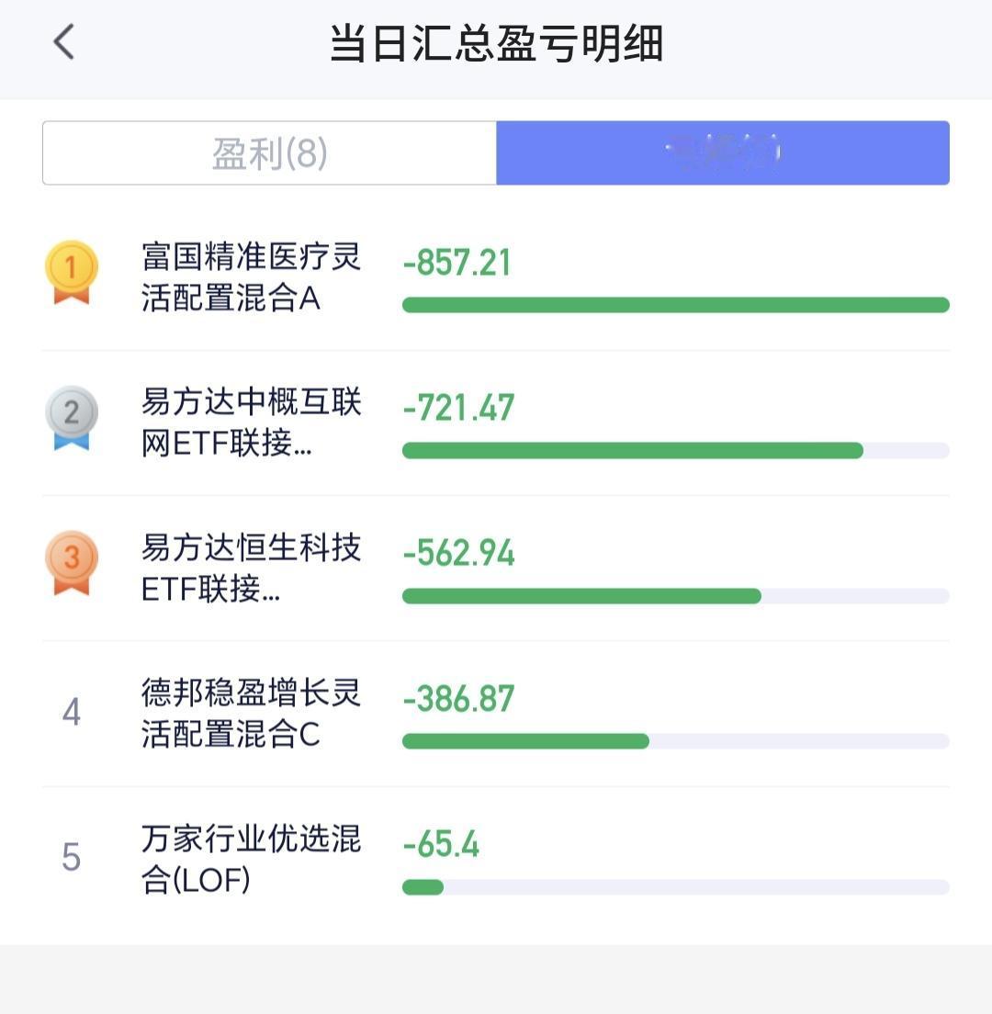
Task: Click the page title 当日汇总盈亏明细
Action: [497, 44]
